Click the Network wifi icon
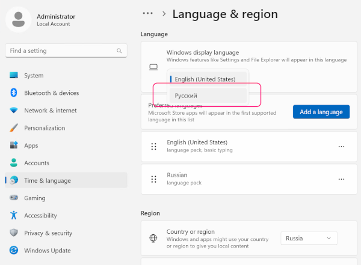361x265 pixels. pyautogui.click(x=14, y=110)
